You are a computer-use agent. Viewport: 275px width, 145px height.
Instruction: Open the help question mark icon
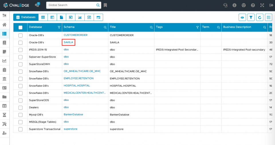253,5
